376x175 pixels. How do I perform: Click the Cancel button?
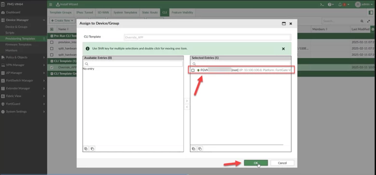coord(282,163)
